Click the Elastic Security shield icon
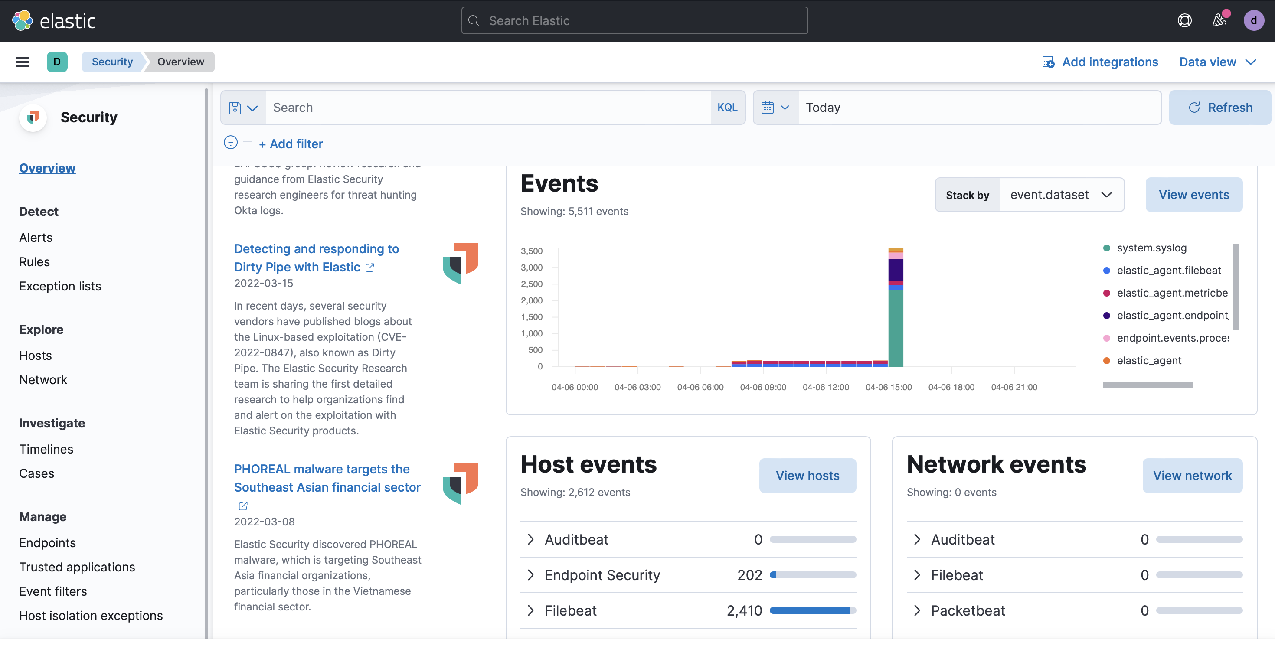The width and height of the screenshot is (1275, 646). click(x=33, y=117)
